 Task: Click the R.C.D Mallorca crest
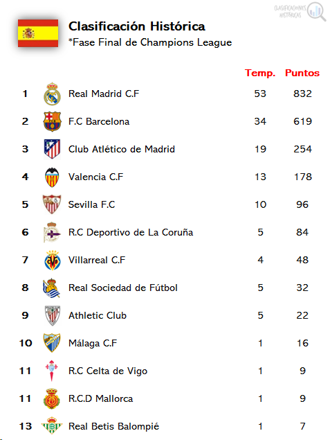coord(52,398)
